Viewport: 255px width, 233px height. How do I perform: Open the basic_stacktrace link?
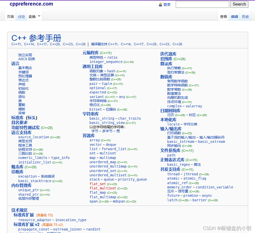click(x=35, y=181)
